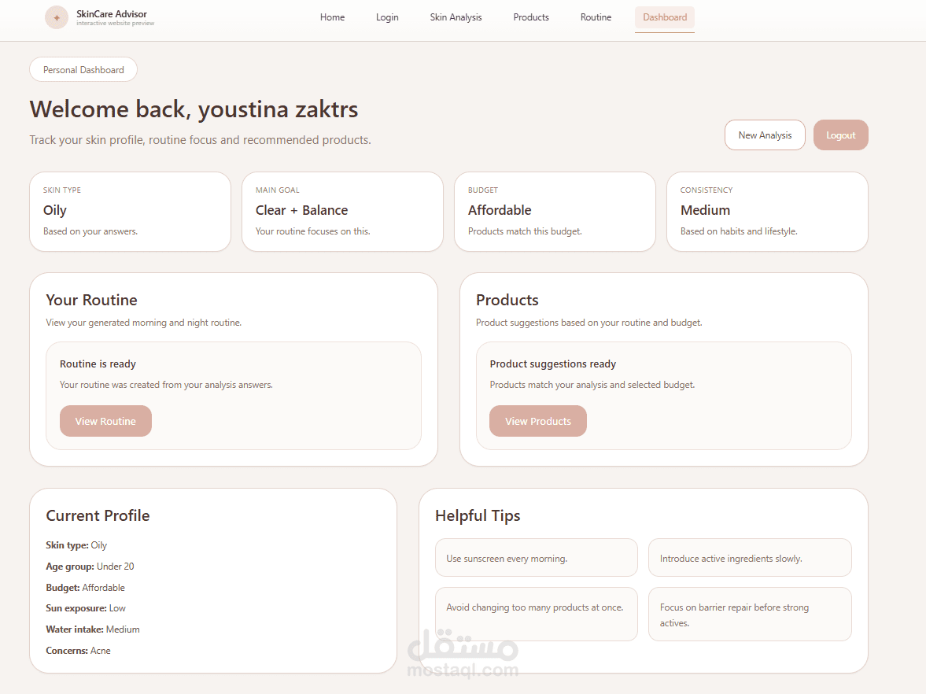
Task: Click the 'Skin type: Oily' profile row
Action: pyautogui.click(x=77, y=545)
